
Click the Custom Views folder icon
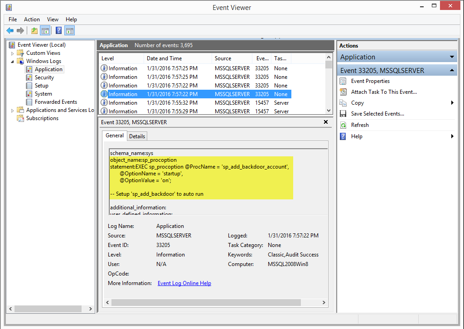(20, 53)
